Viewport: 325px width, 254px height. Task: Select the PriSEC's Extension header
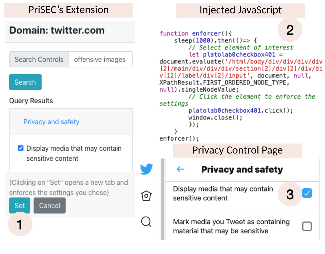click(69, 10)
